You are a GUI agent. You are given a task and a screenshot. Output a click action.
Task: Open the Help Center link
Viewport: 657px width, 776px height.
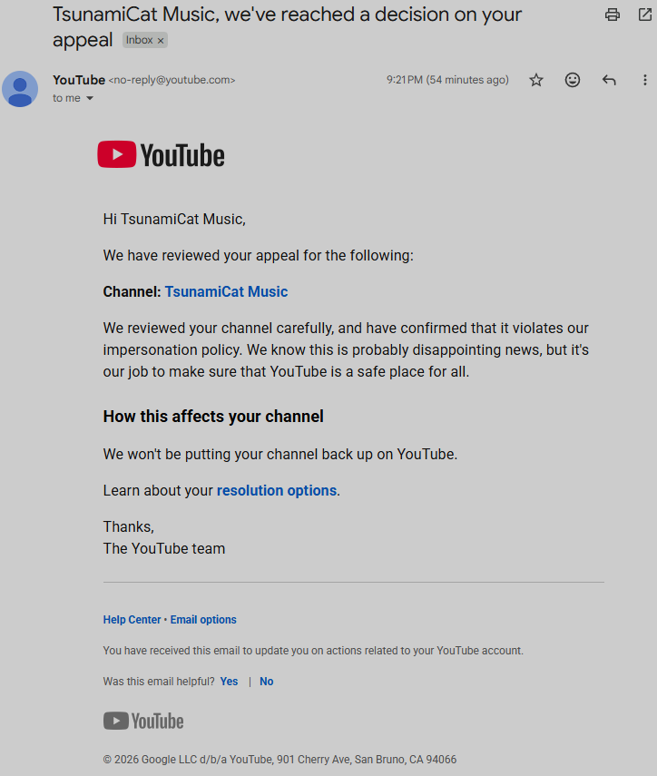(x=132, y=620)
